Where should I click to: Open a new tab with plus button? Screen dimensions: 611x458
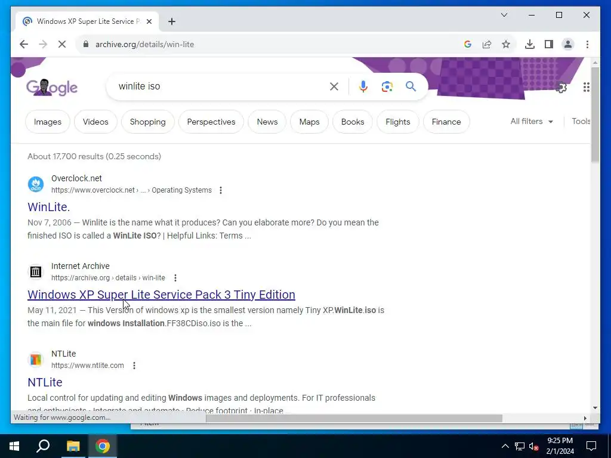(x=172, y=21)
